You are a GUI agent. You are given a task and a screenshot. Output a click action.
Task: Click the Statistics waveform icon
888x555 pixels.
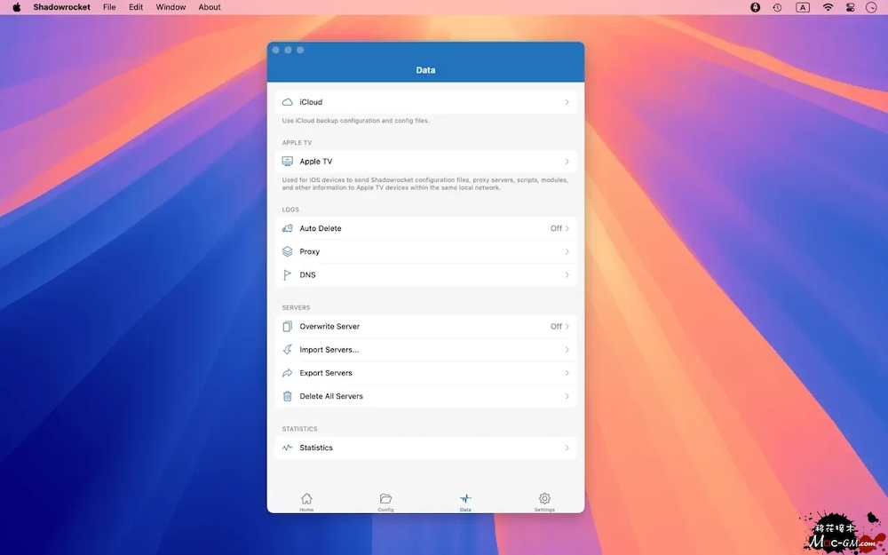(287, 448)
